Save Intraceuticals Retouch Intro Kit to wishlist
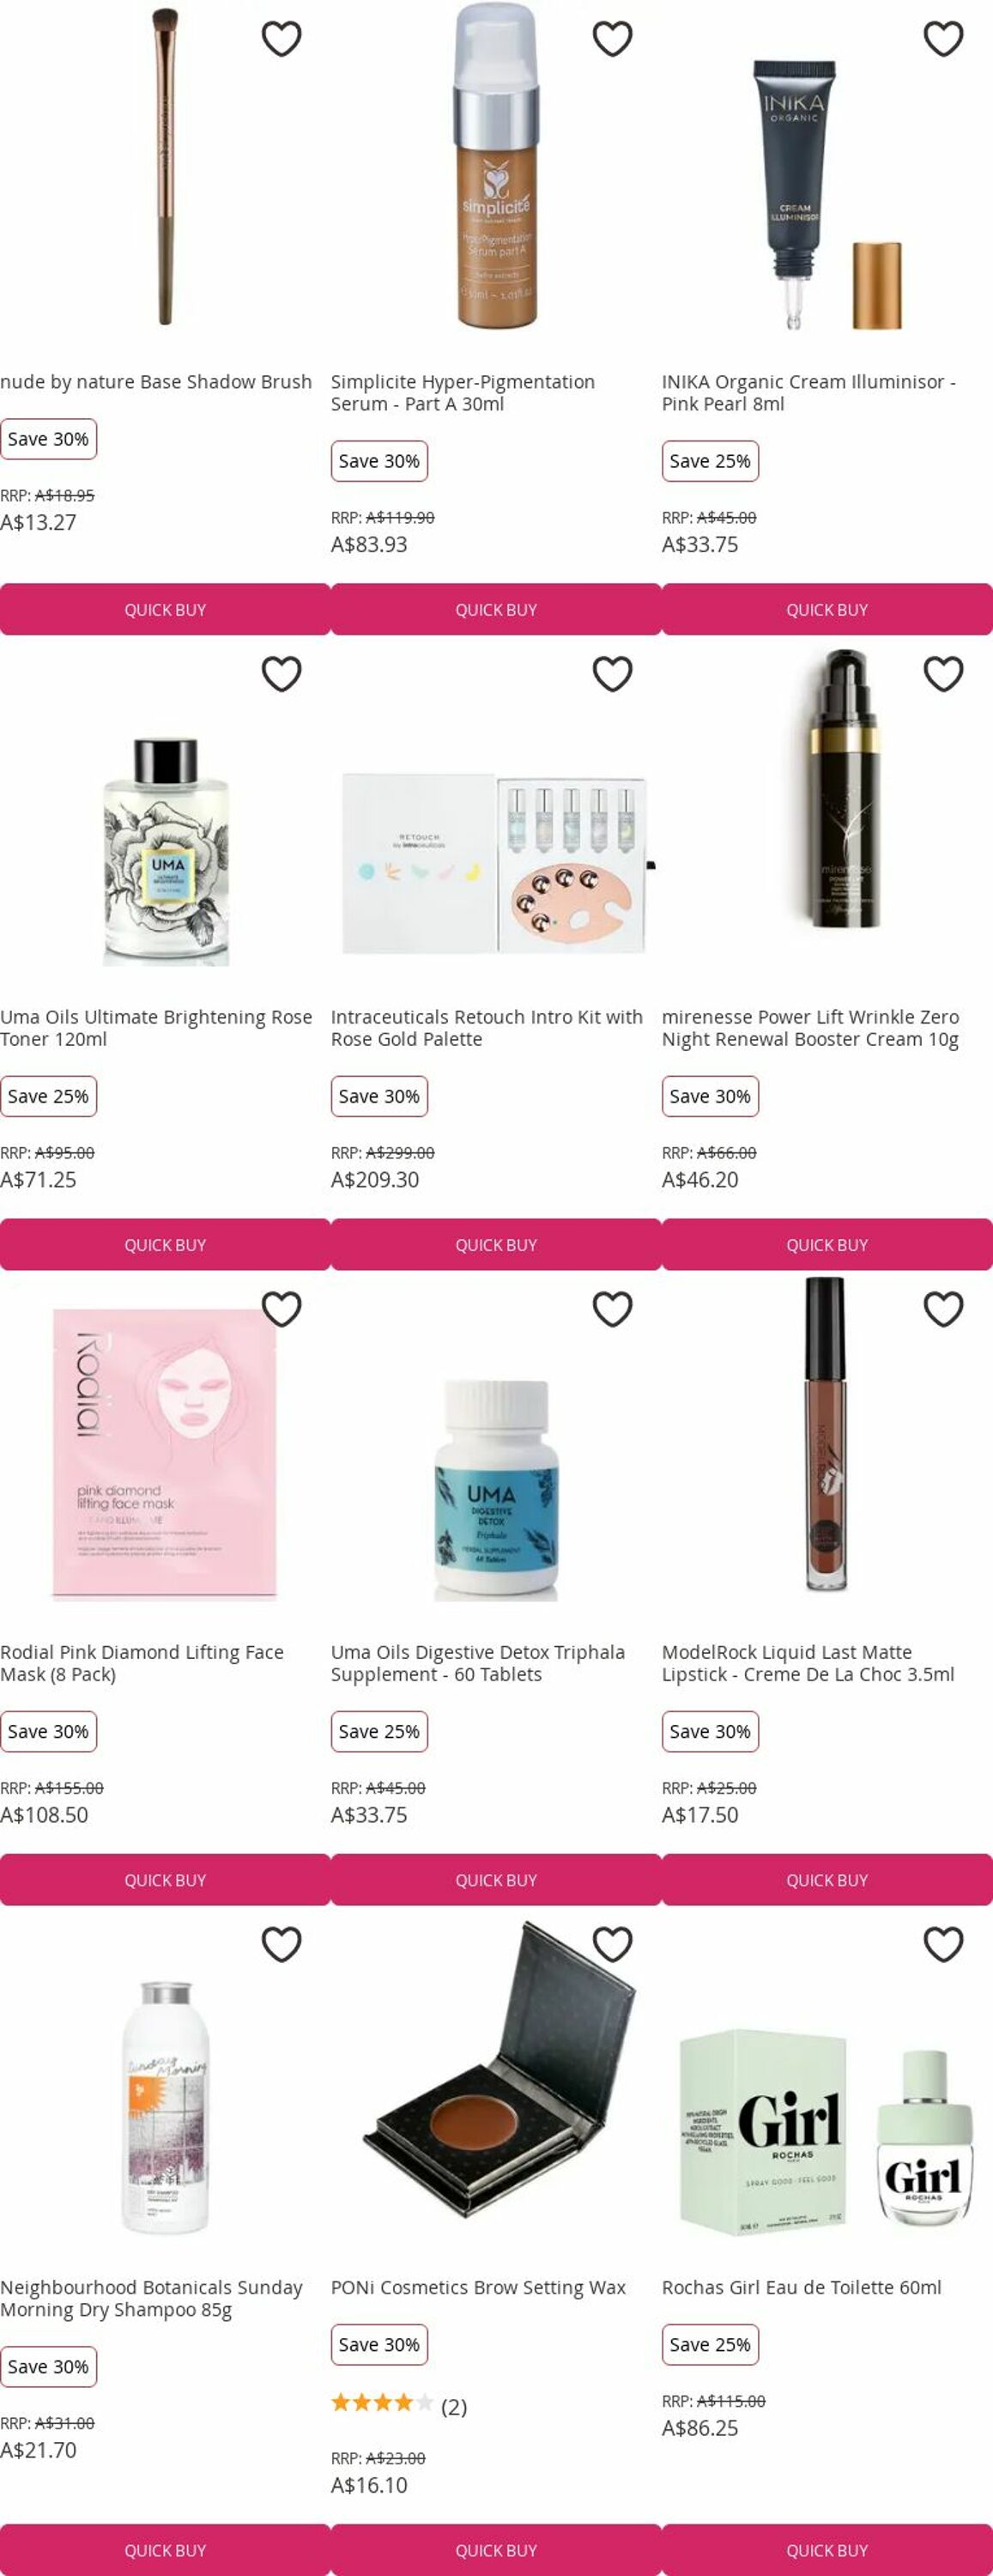This screenshot has height=2576, width=993. point(612,674)
